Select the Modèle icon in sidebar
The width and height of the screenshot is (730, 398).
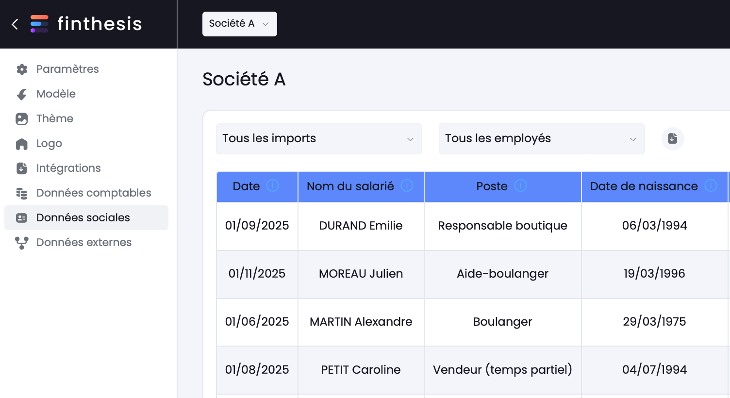[22, 94]
